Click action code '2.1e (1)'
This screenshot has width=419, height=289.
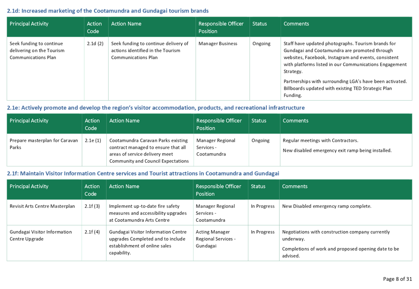point(93,140)
